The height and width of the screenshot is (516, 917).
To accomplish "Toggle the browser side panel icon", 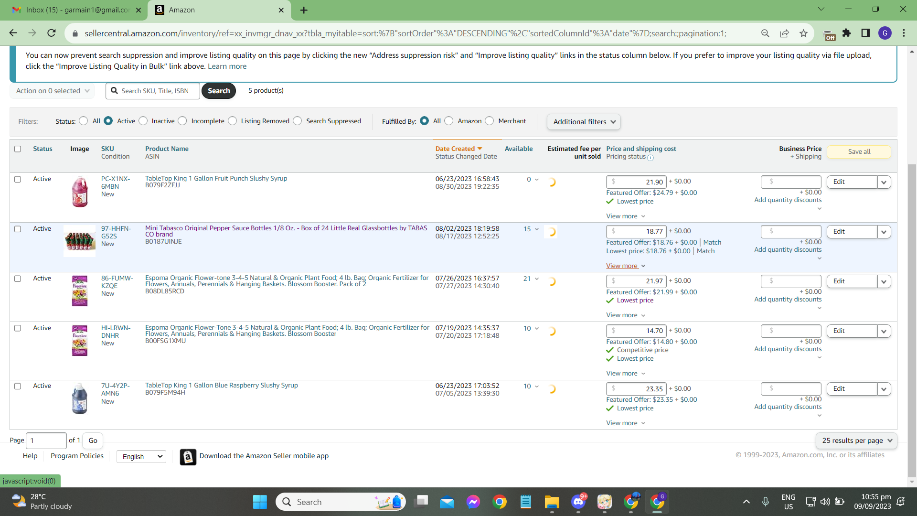I will point(865,33).
